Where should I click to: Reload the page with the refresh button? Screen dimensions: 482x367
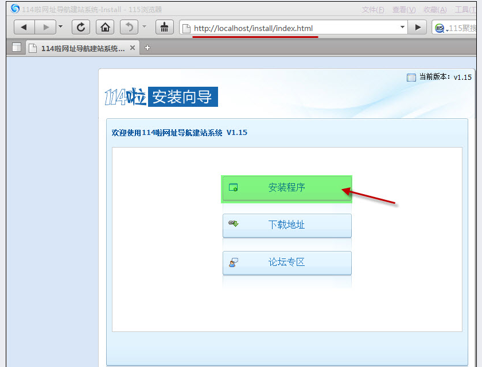click(x=81, y=28)
